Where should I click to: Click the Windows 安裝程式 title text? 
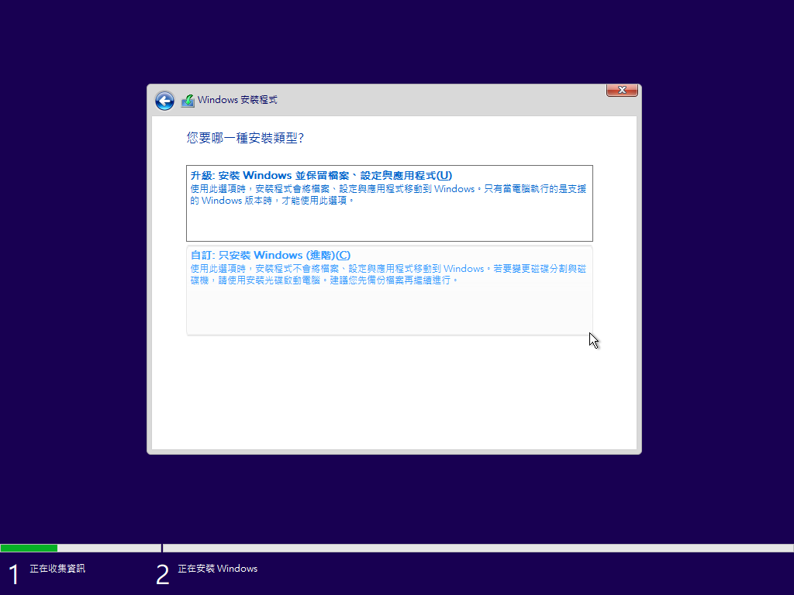coord(237,100)
